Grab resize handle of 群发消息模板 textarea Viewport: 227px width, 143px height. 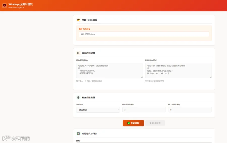pyautogui.click(x=211, y=77)
